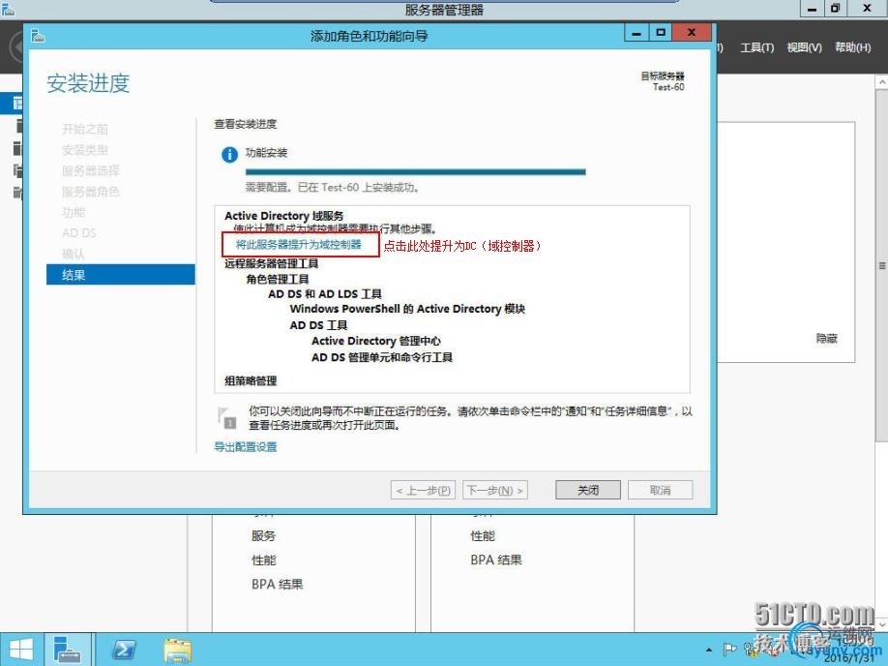This screenshot has height=666, width=888.
Task: Select the AD DS step in the wizard sidebar
Action: click(x=79, y=233)
